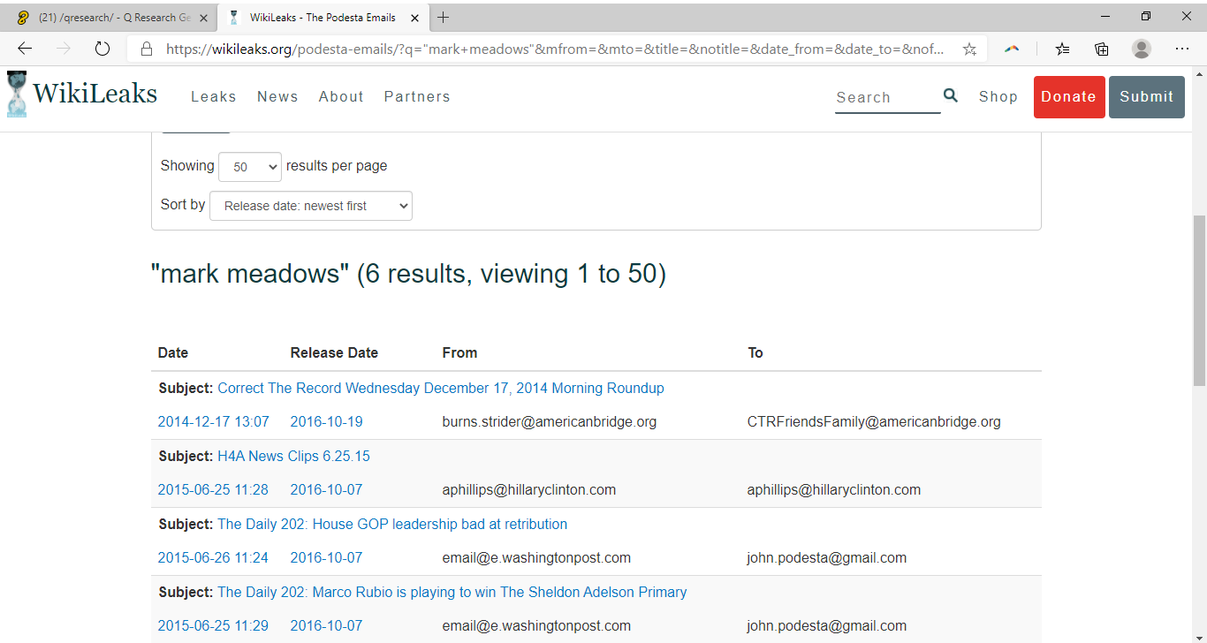Viewport: 1207px width, 643px height.
Task: Open Correct The Record Morning Roundup email
Action: (441, 389)
